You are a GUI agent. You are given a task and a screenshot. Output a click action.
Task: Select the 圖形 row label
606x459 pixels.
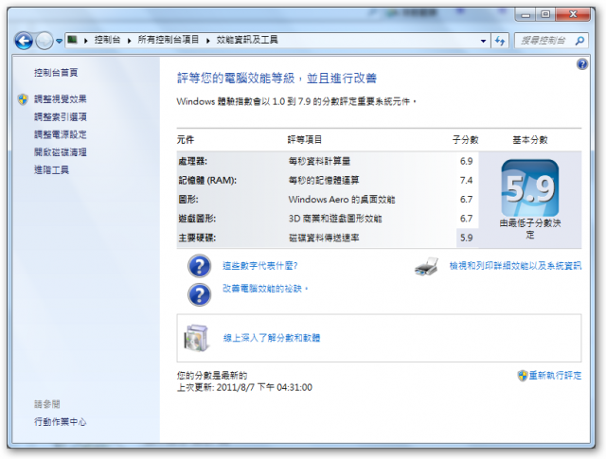(188, 200)
